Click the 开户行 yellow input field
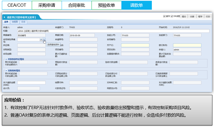This screenshot has height=127, width=214. (x=135, y=45)
